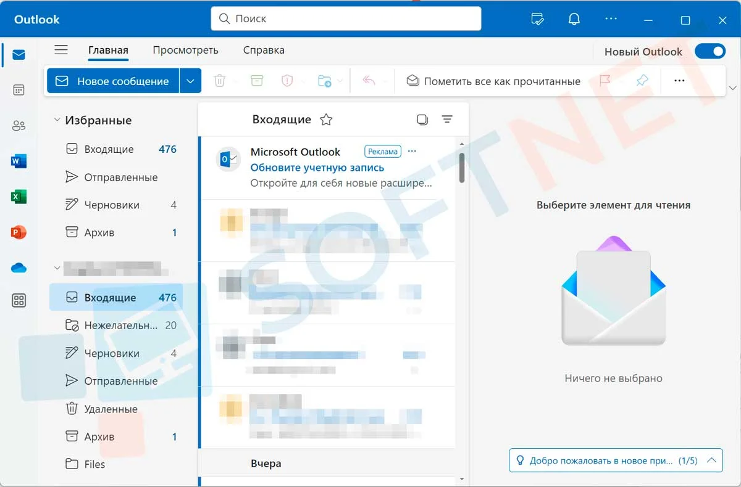Open the Добро пожаловать welcome tip
This screenshot has height=487, width=741.
(616, 460)
